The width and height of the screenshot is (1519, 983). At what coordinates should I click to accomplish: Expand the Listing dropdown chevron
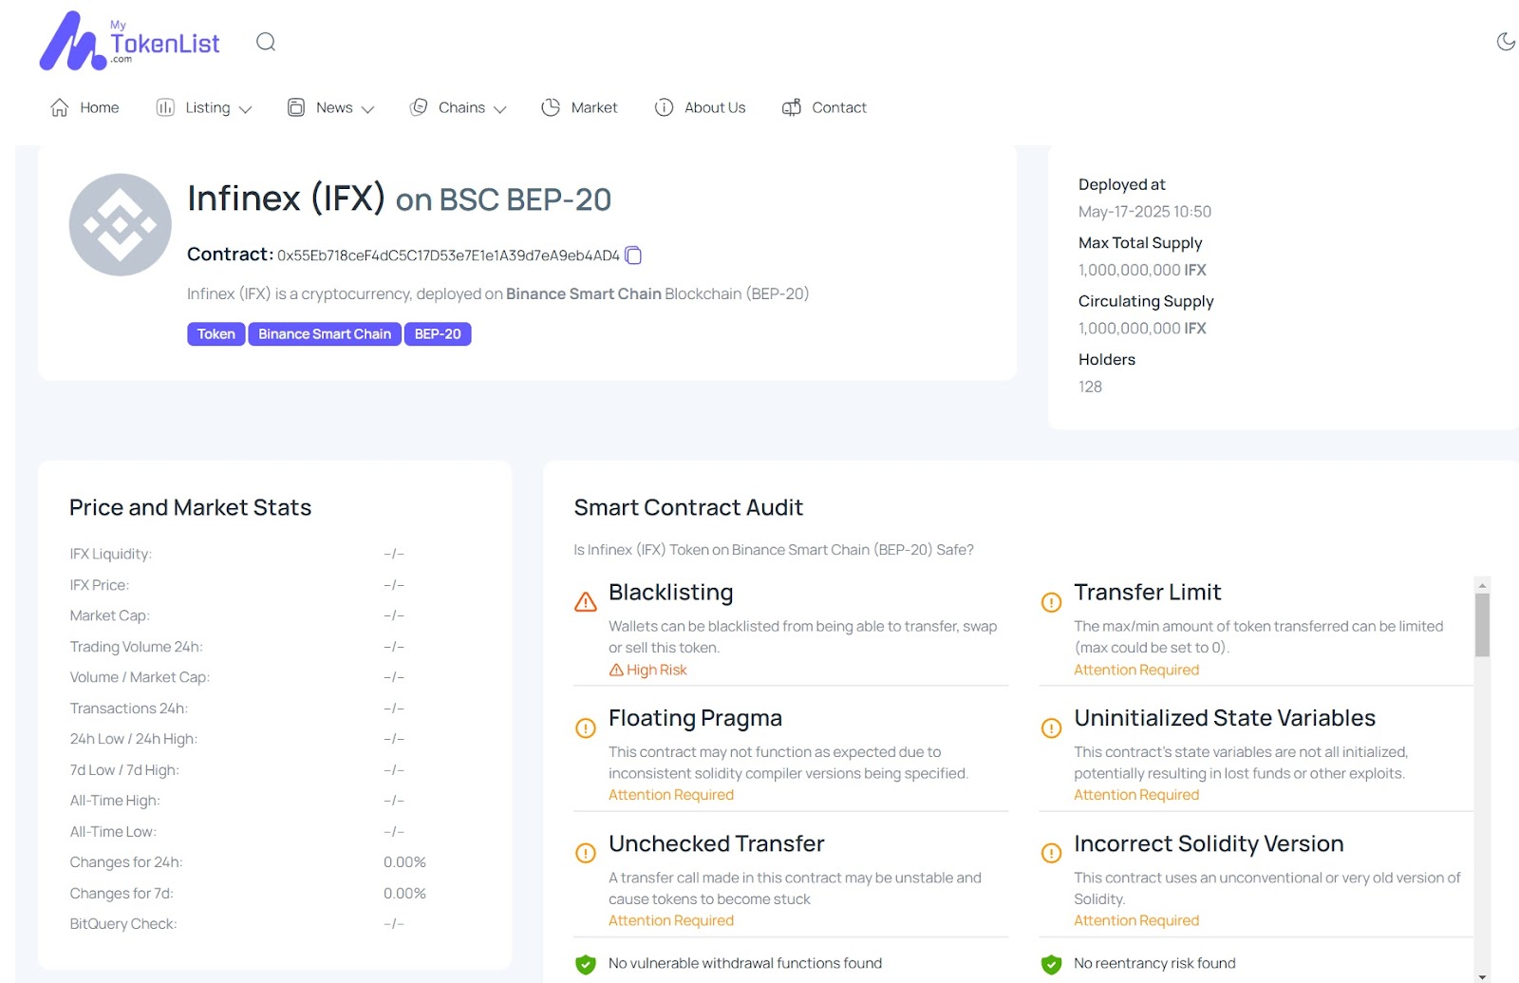click(x=245, y=109)
